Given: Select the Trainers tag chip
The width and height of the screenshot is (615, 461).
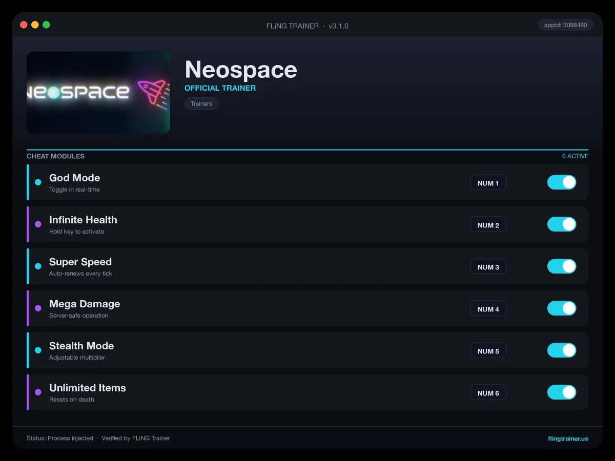Looking at the screenshot, I should pos(201,103).
